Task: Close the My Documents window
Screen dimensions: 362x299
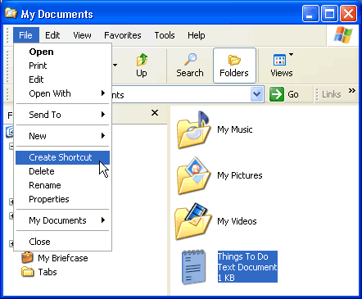Action: tap(348, 13)
